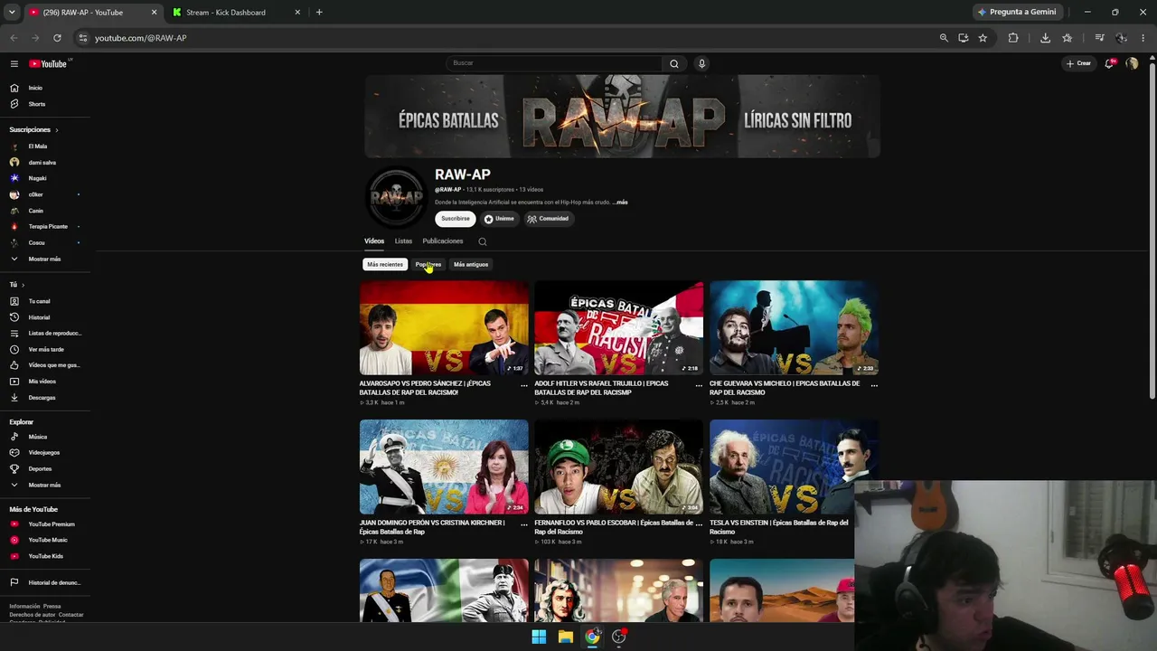
Task: Open a new Chrome tab
Action: pos(319,13)
